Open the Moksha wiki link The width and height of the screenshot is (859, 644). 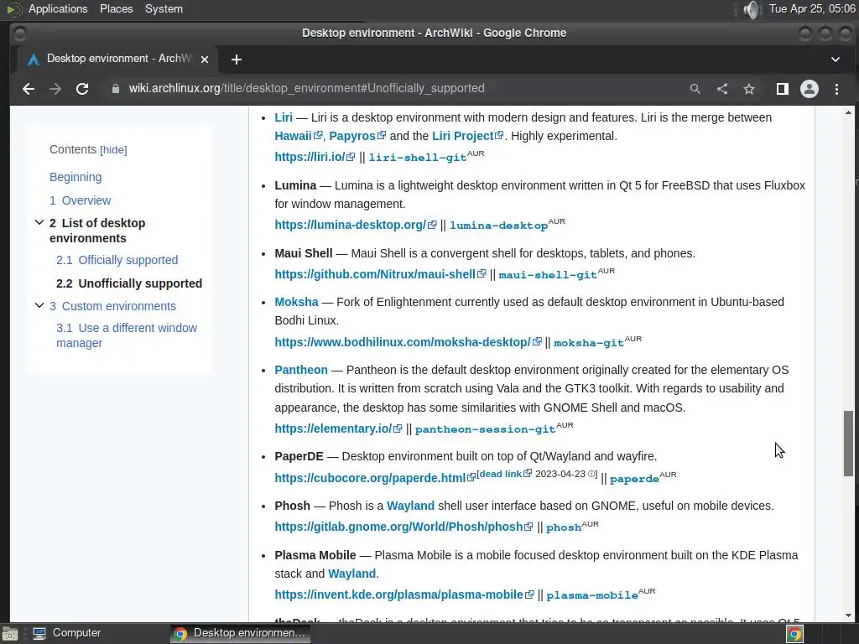coord(296,302)
